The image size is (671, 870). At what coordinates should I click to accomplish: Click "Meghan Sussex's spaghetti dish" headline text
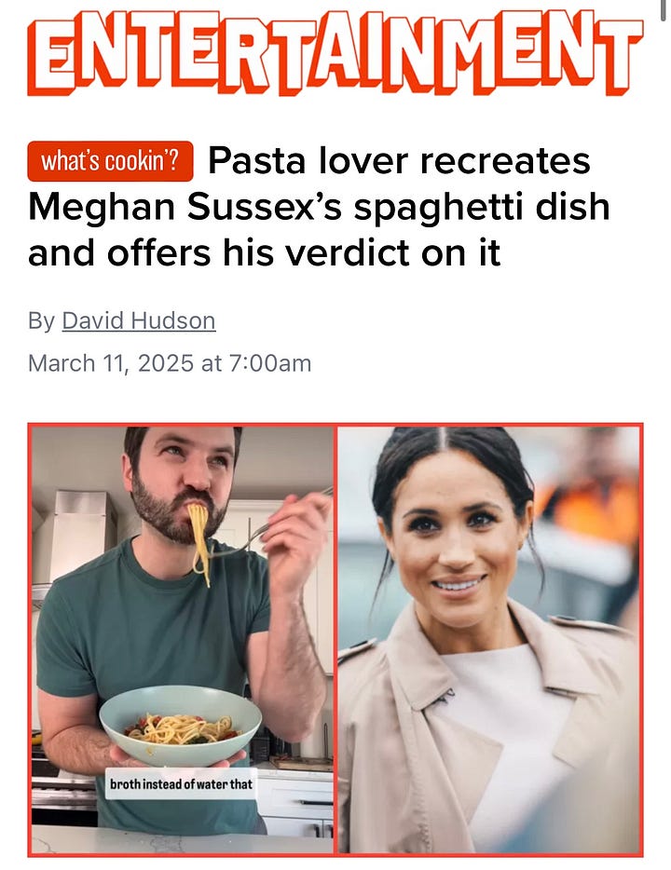click(319, 207)
